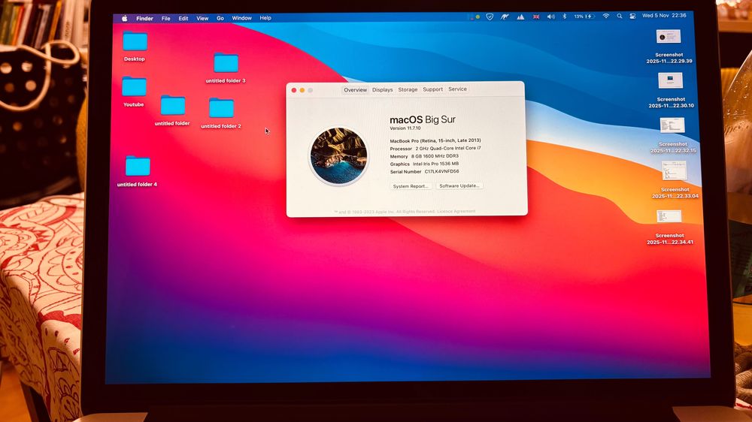Image resolution: width=752 pixels, height=422 pixels.
Task: Click the 'MacBook Pro (Retina, 15-inch, Late 2013)' text
Action: [x=435, y=140]
